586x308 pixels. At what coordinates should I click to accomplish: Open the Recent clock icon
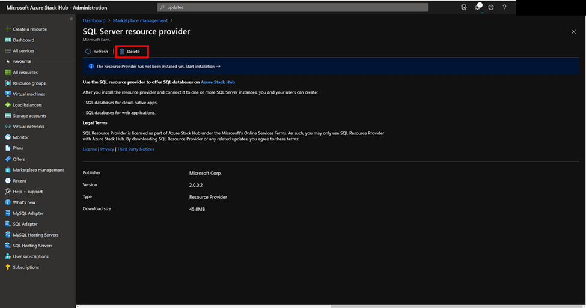[7, 181]
